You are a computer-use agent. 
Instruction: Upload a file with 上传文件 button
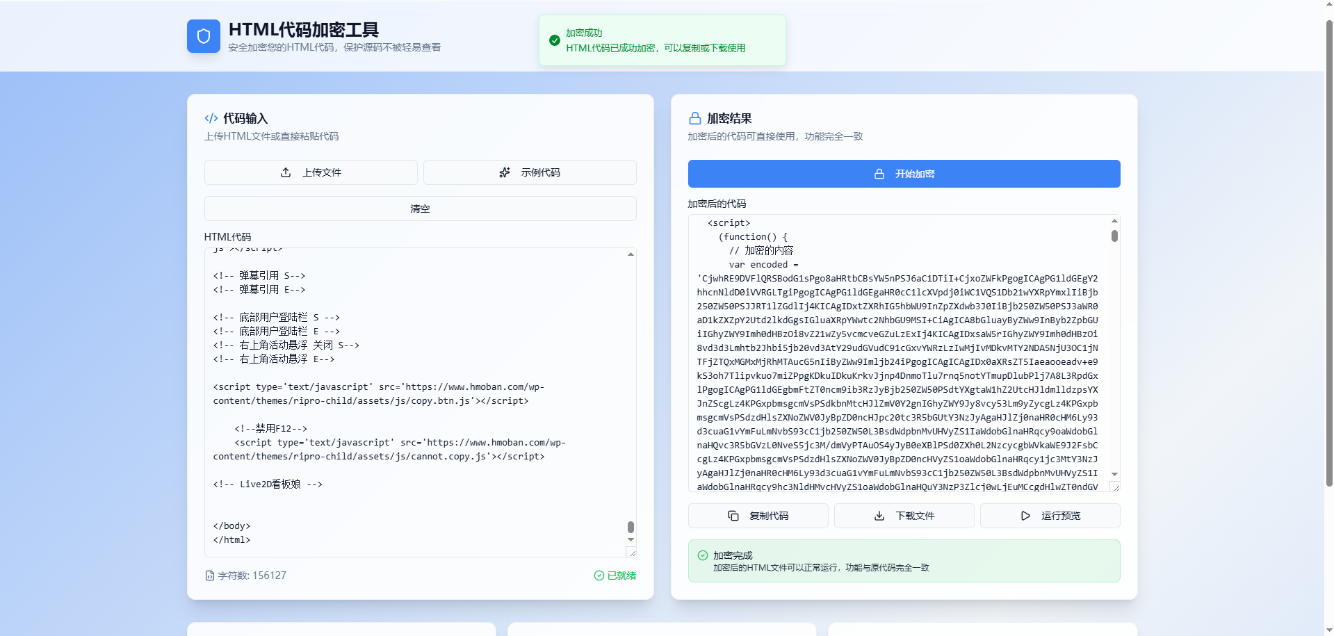click(311, 172)
